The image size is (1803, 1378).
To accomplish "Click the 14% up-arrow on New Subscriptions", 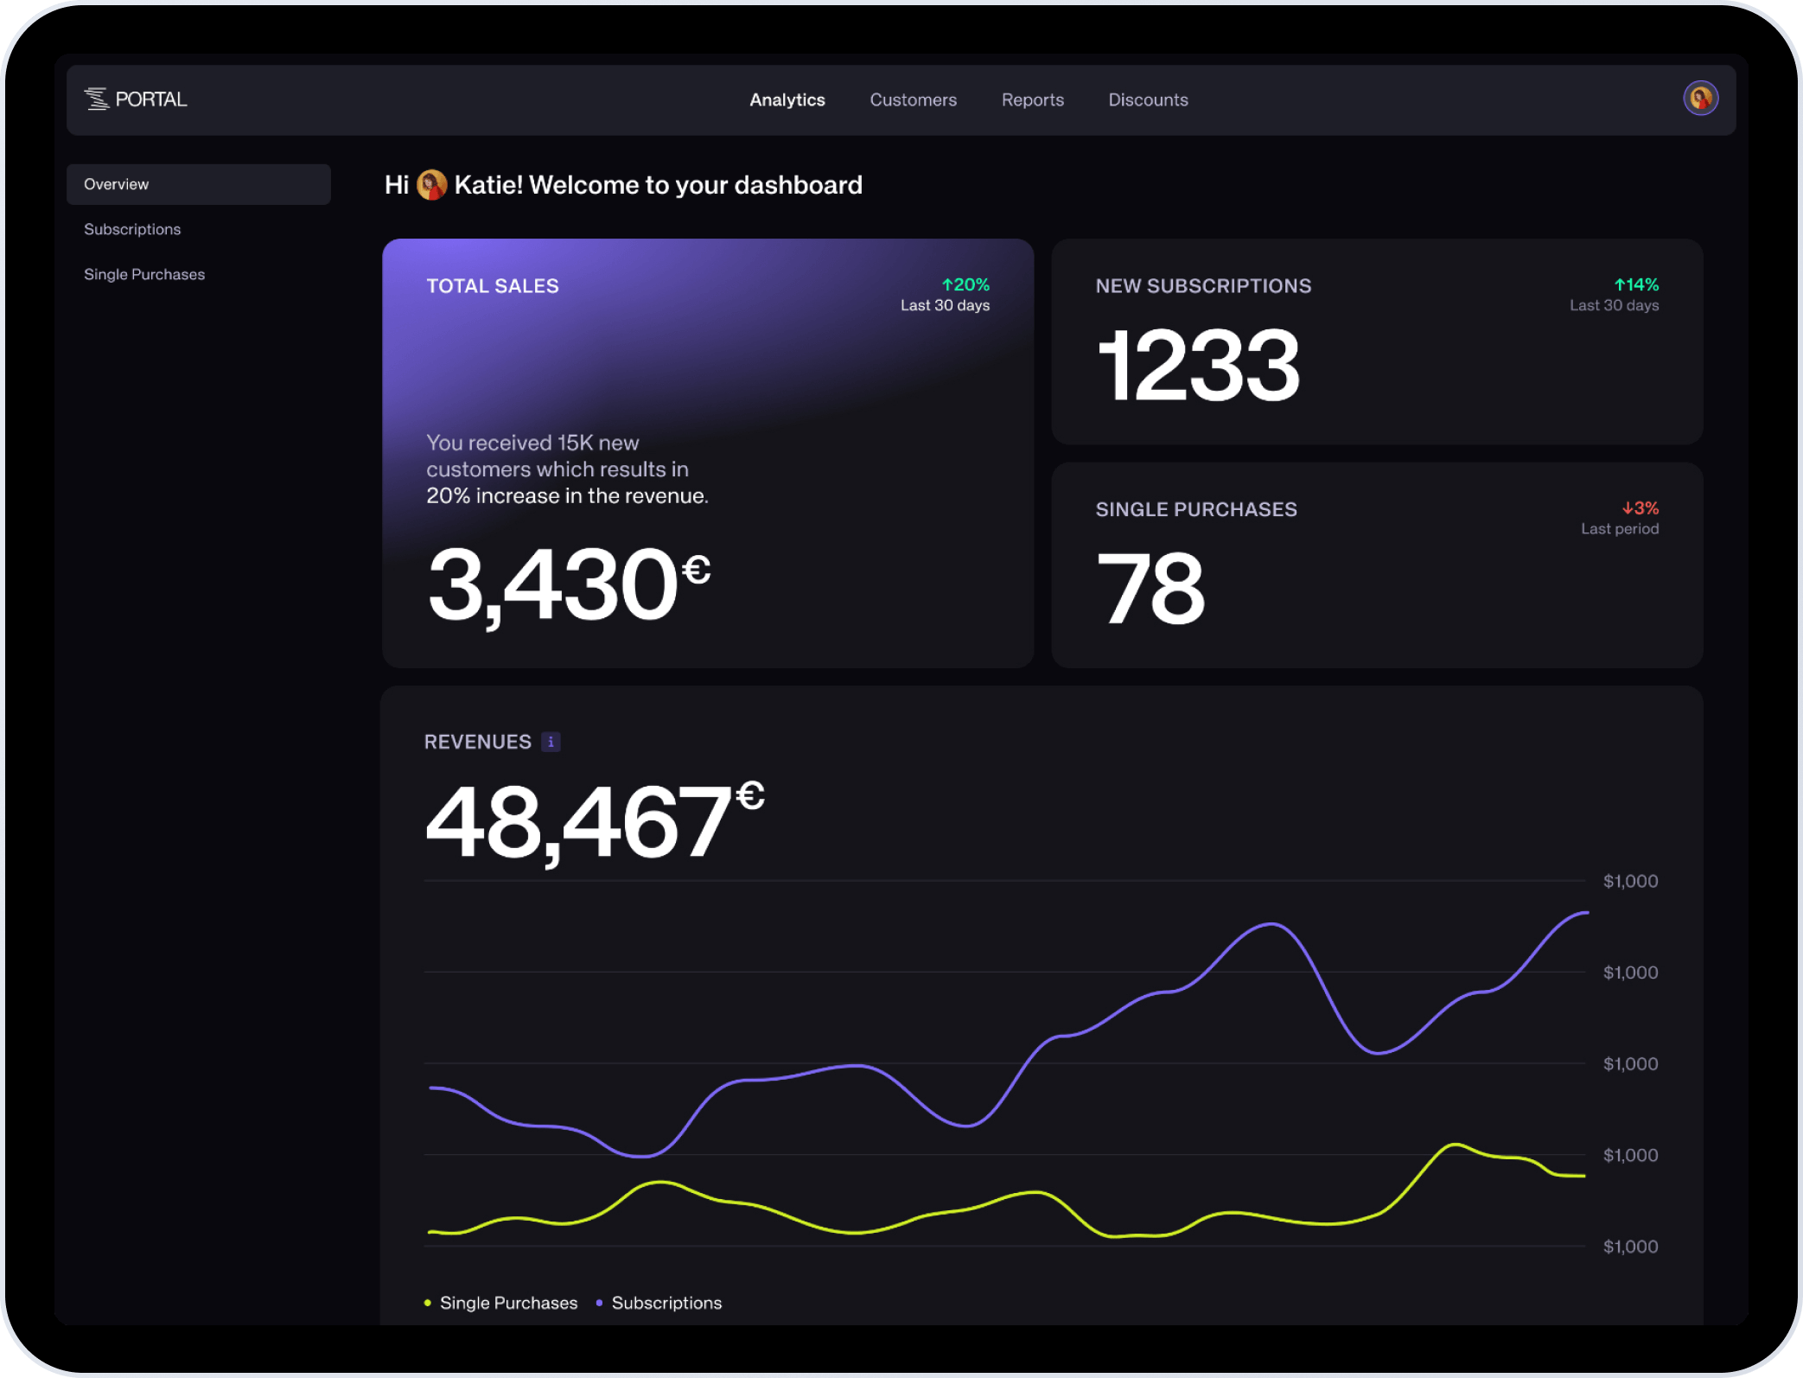I will coord(1636,284).
